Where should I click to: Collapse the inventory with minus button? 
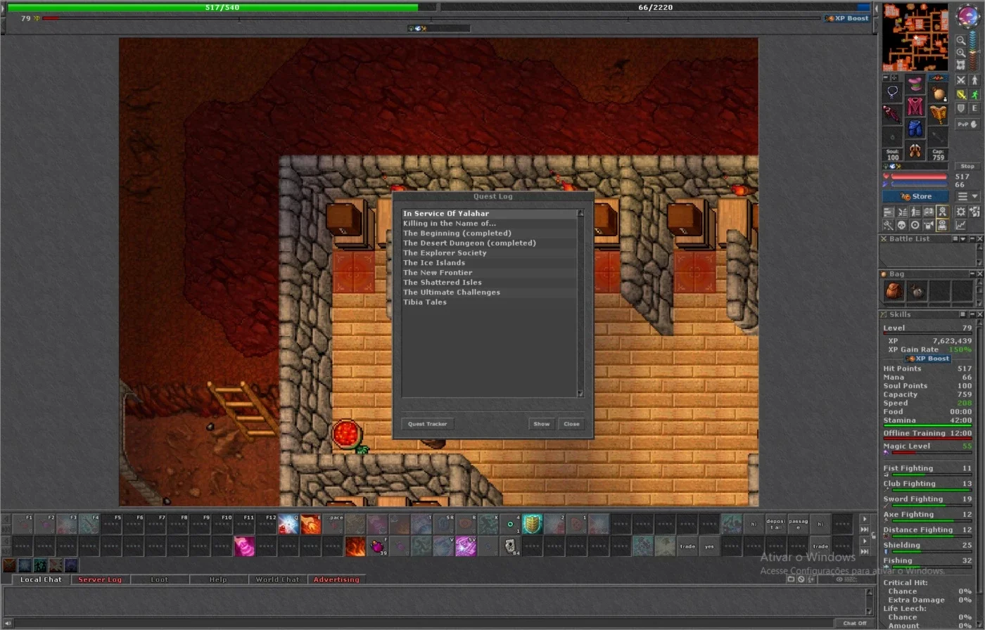(x=886, y=77)
